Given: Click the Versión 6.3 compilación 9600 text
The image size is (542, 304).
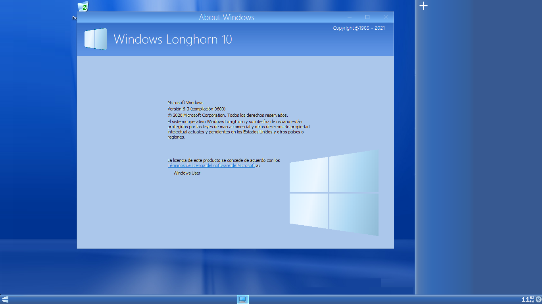Looking at the screenshot, I should tap(196, 108).
